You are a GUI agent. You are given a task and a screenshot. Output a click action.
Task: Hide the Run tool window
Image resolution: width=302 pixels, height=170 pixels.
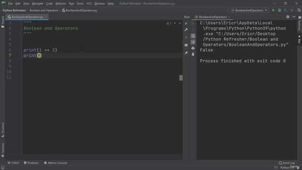click(294, 17)
